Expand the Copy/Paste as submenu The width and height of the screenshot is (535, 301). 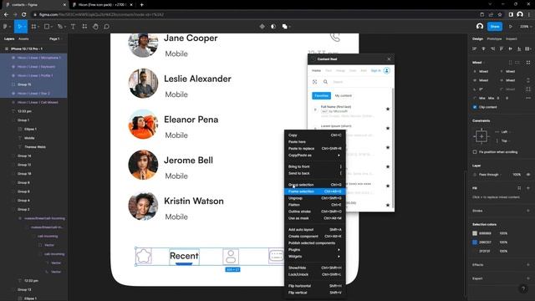pyautogui.click(x=314, y=156)
